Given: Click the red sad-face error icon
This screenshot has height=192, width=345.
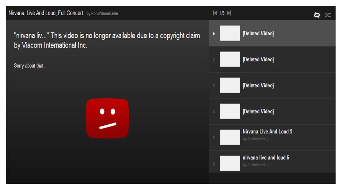Looking at the screenshot, I should (107, 118).
